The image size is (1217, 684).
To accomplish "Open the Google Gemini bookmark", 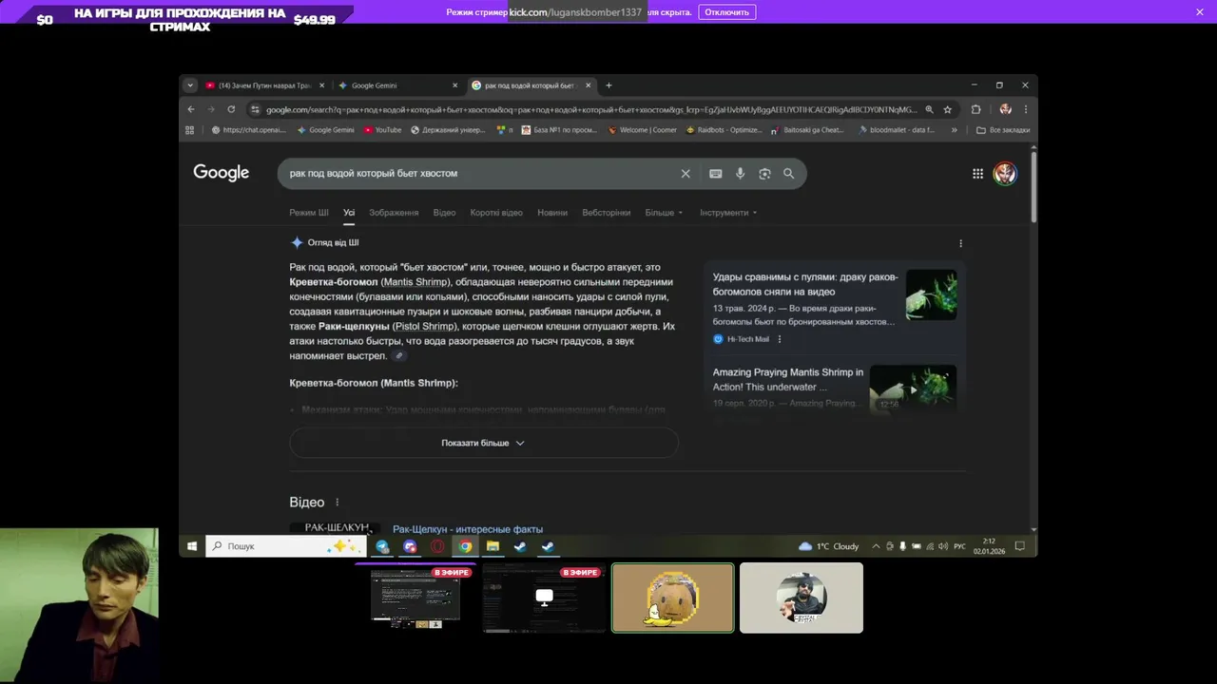I will point(325,130).
